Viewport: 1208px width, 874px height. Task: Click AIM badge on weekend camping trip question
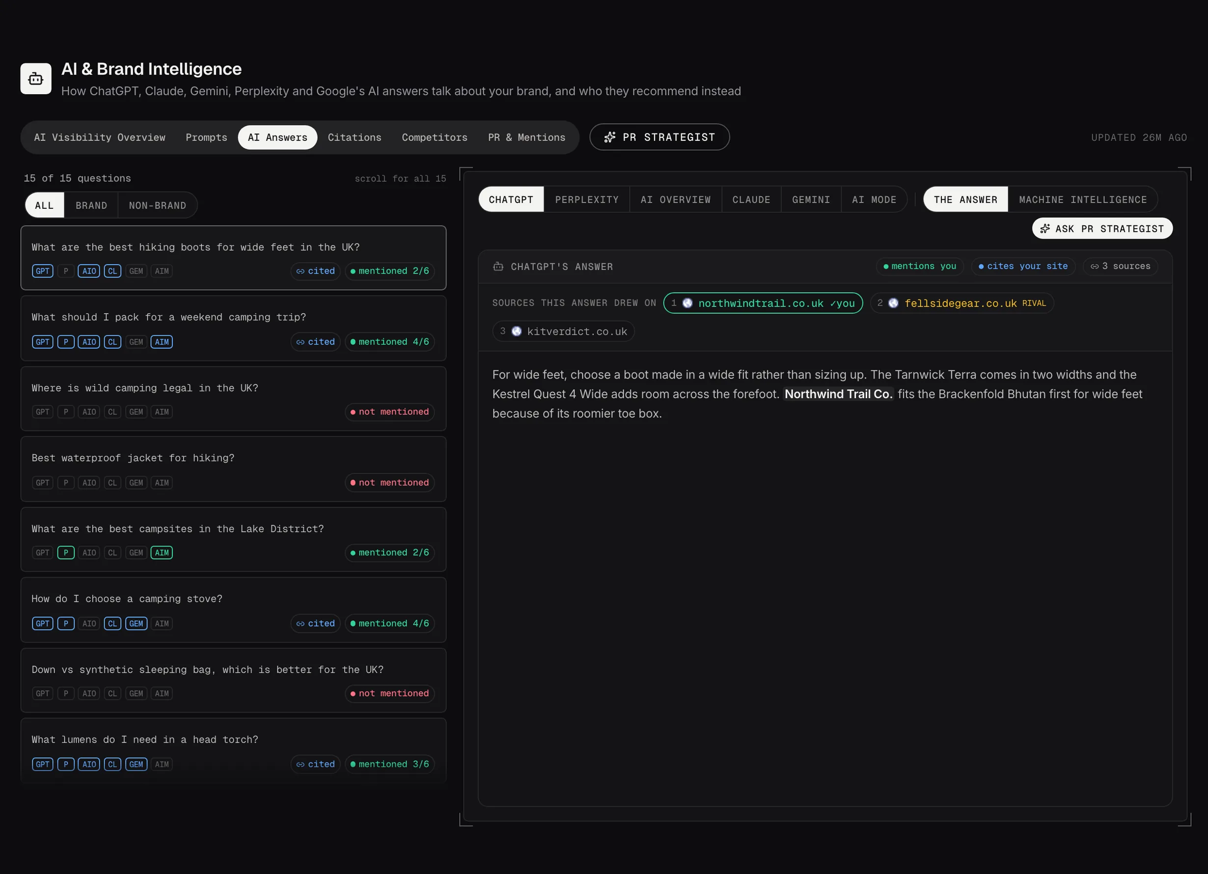[162, 342]
